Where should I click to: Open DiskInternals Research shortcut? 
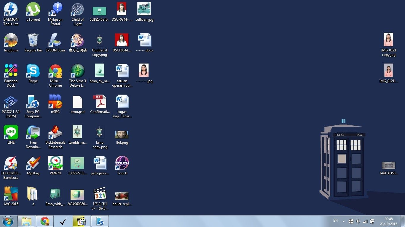tap(55, 137)
